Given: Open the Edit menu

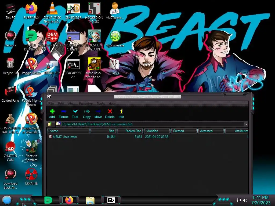Looking at the screenshot, I should [61, 104].
